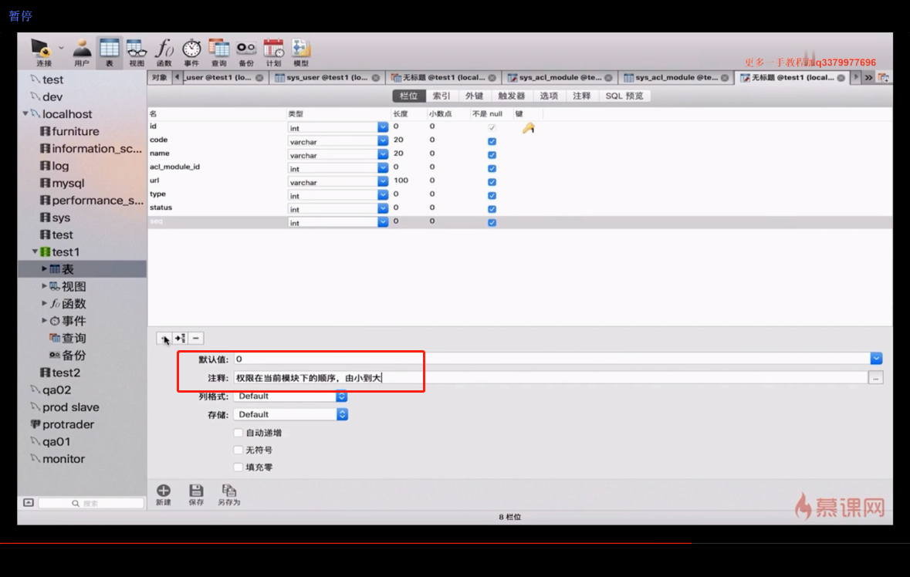Click the 新建 new icon
The height and width of the screenshot is (577, 910).
click(x=164, y=494)
